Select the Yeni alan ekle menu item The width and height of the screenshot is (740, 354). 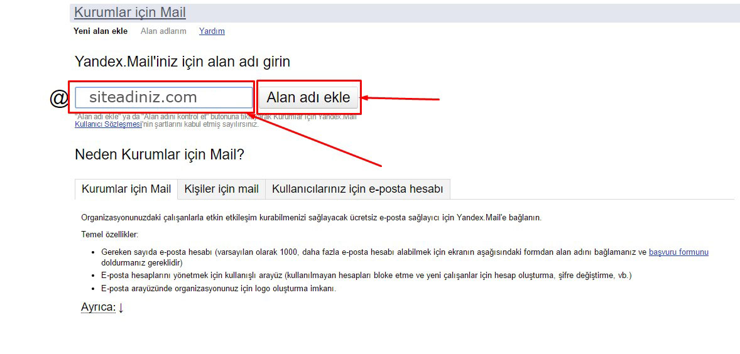tap(101, 31)
